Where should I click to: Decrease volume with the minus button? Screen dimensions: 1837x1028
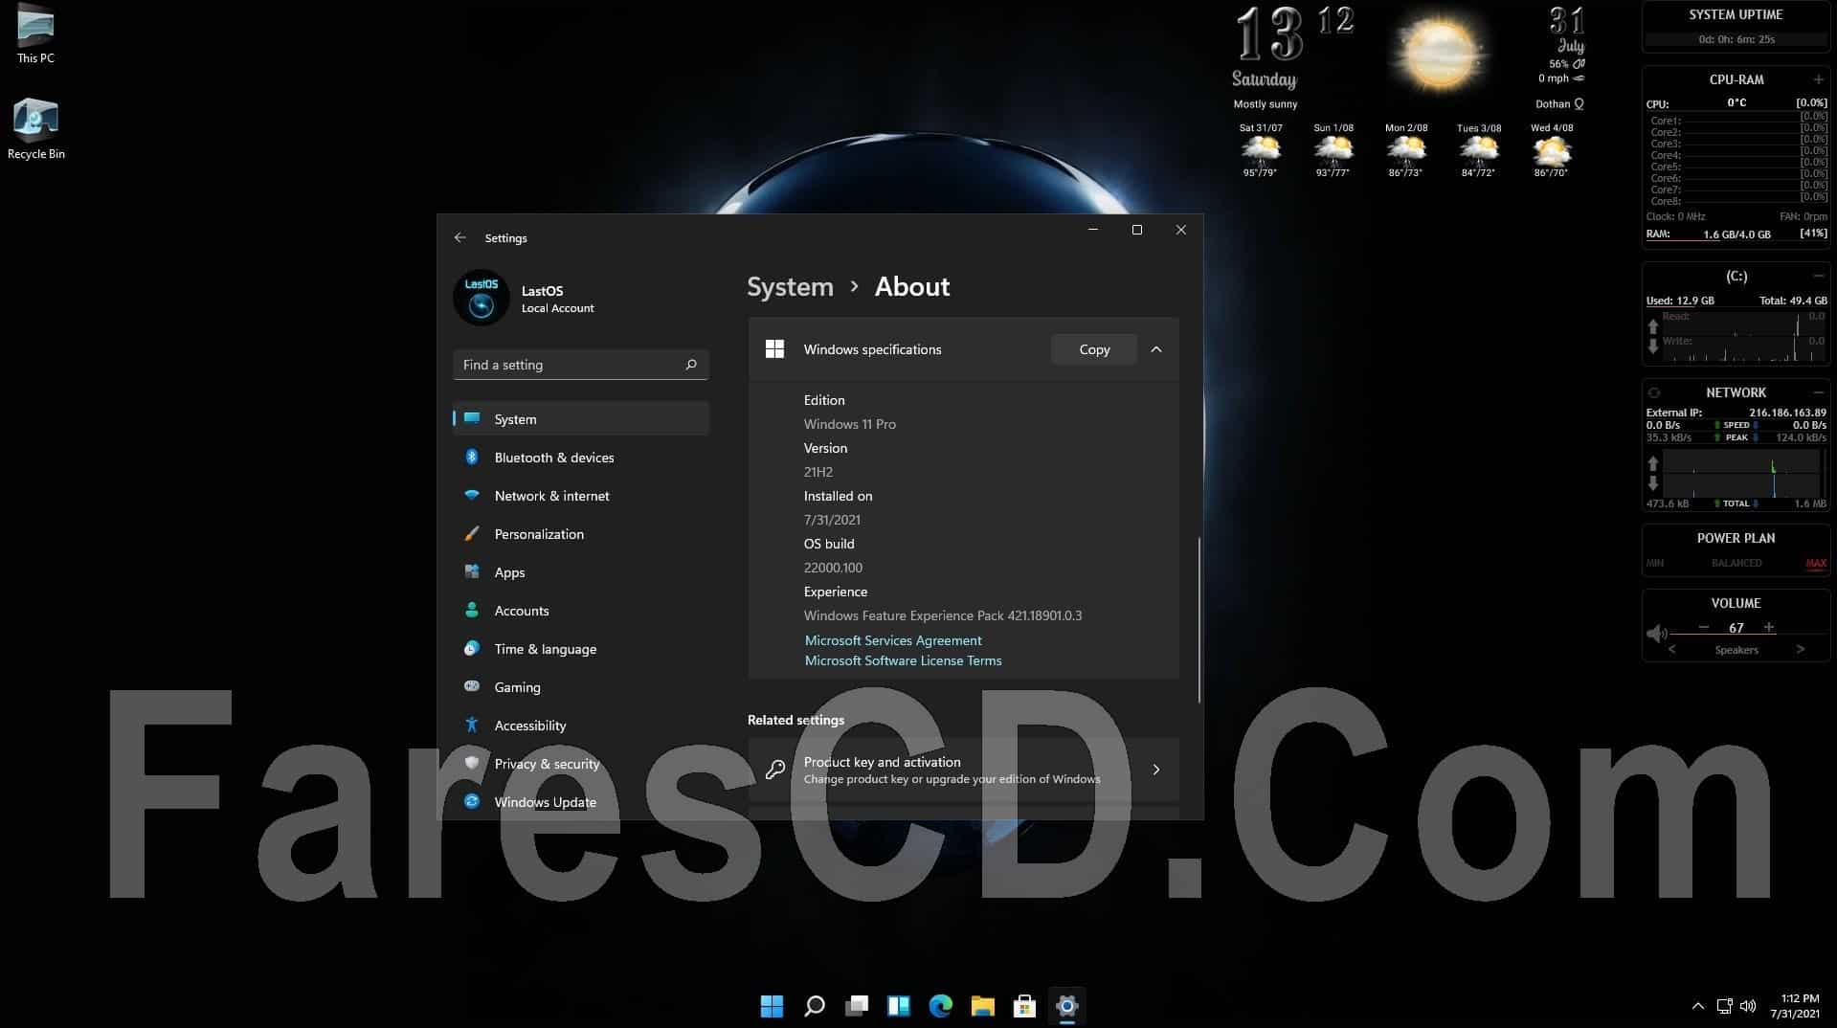coord(1704,627)
